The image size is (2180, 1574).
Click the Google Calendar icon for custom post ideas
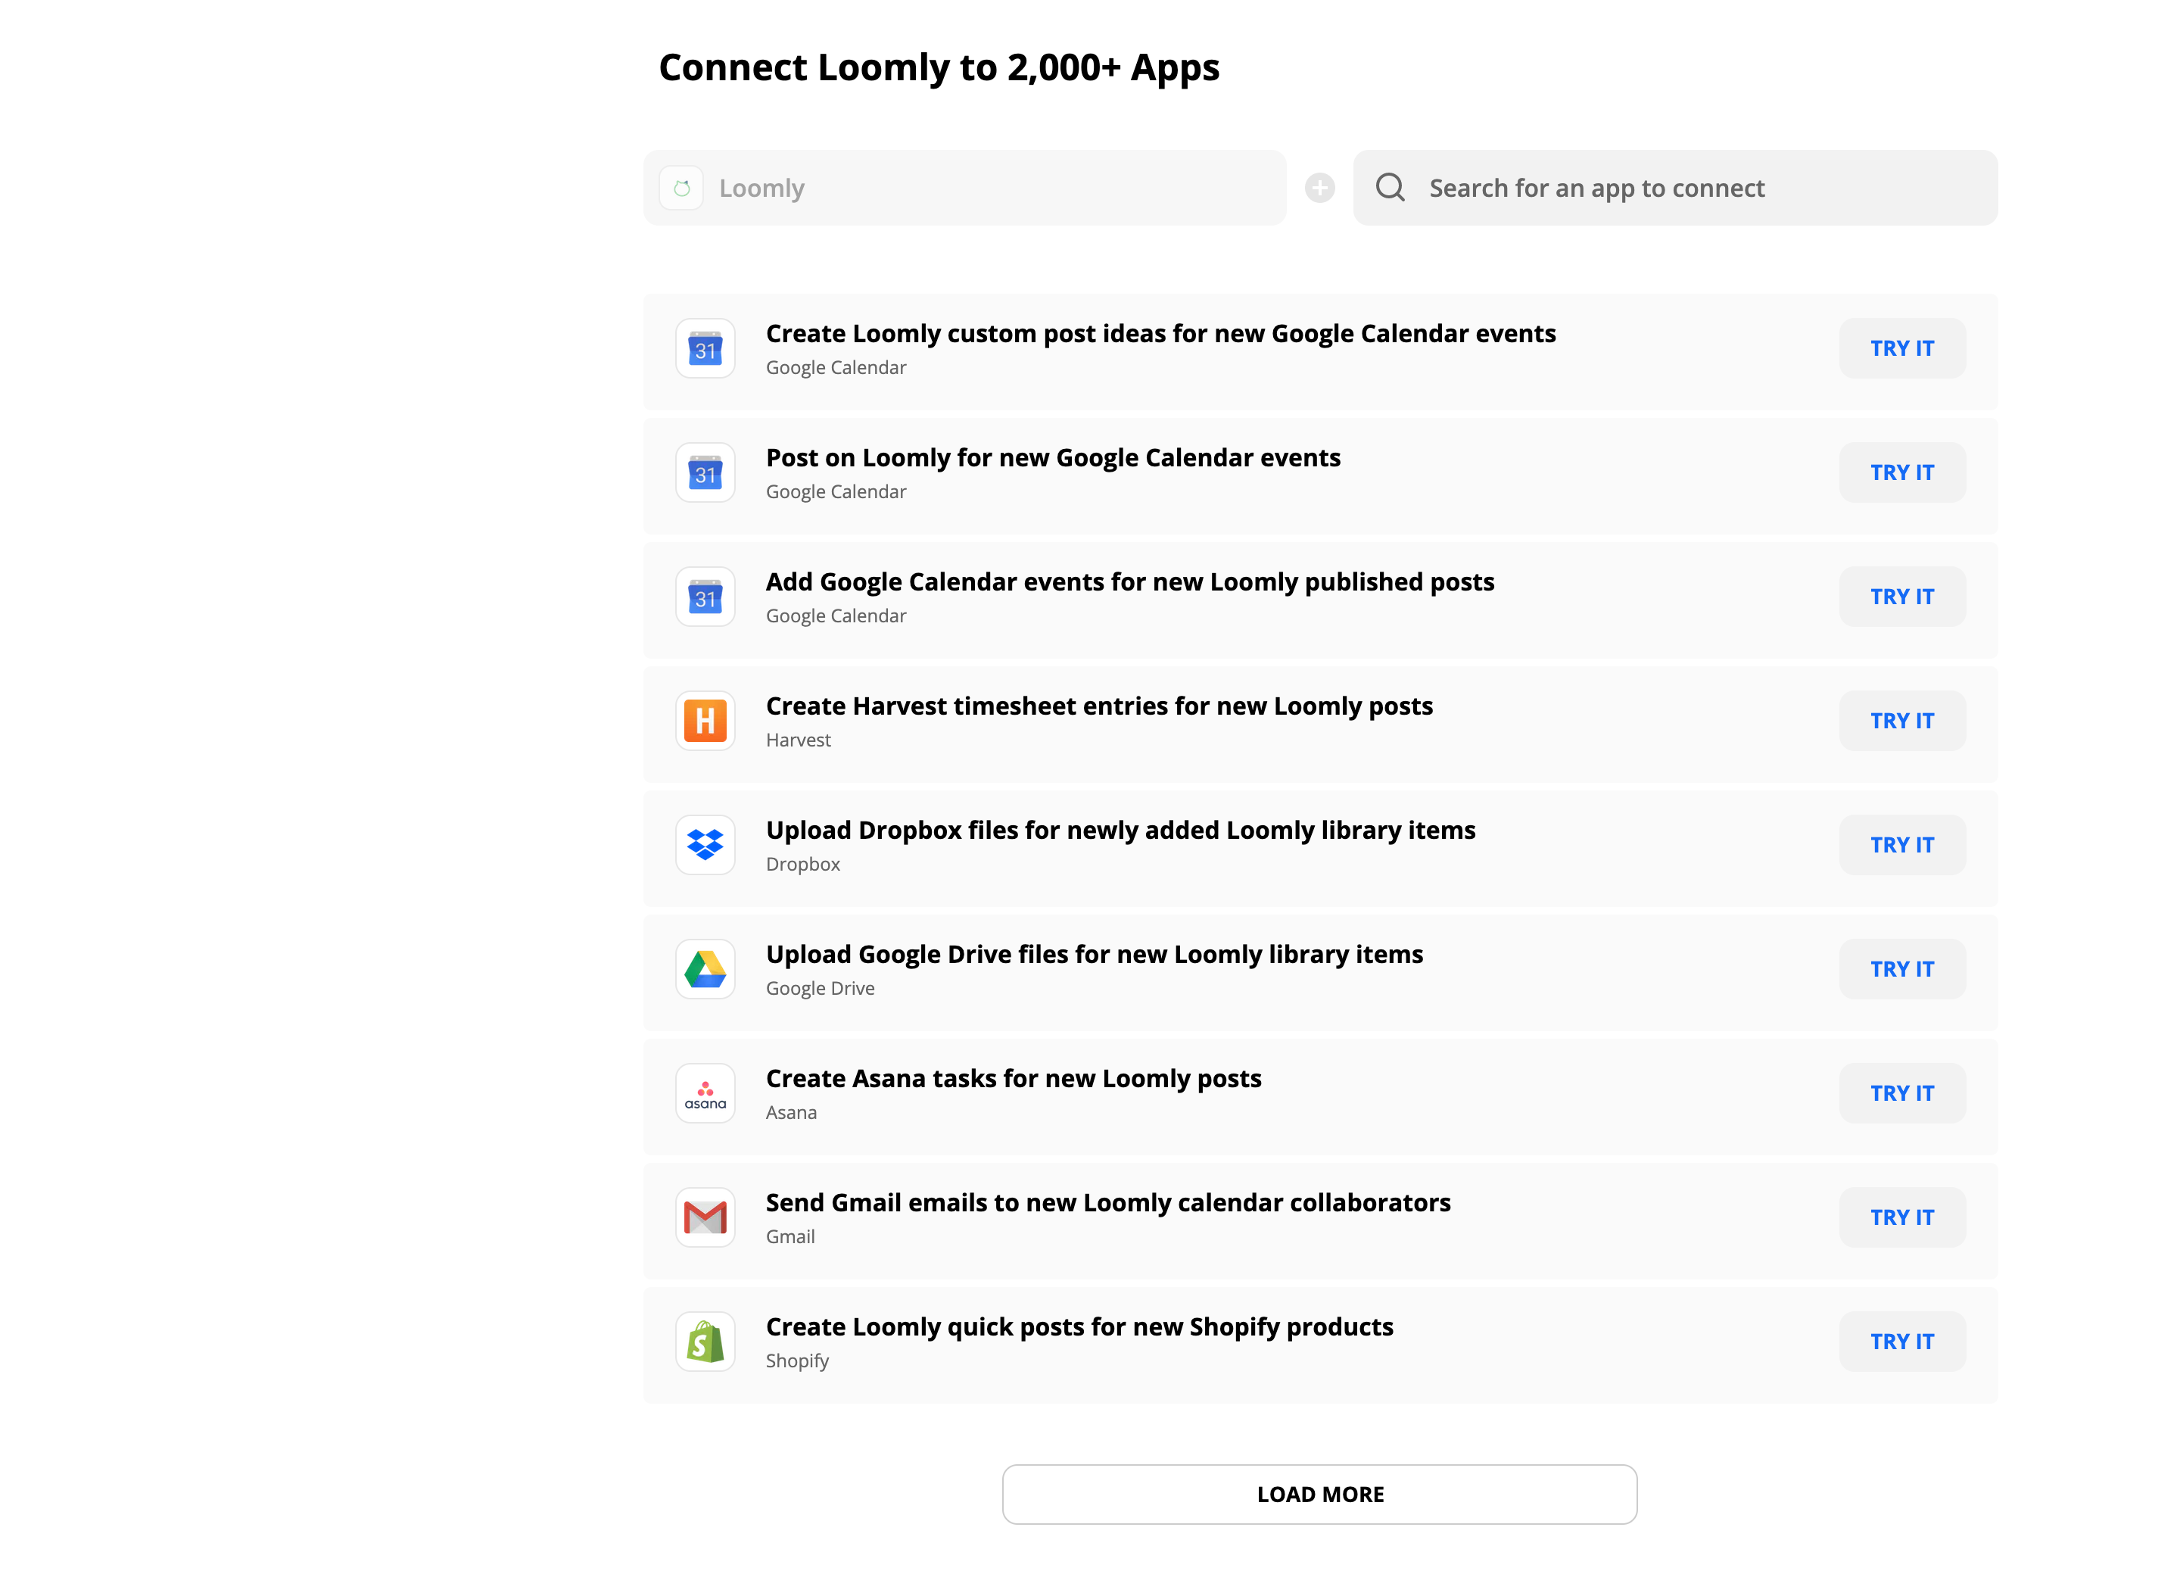[705, 348]
